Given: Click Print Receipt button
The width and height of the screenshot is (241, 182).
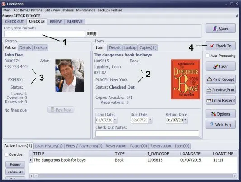Looking at the screenshot, I should [x=221, y=79].
